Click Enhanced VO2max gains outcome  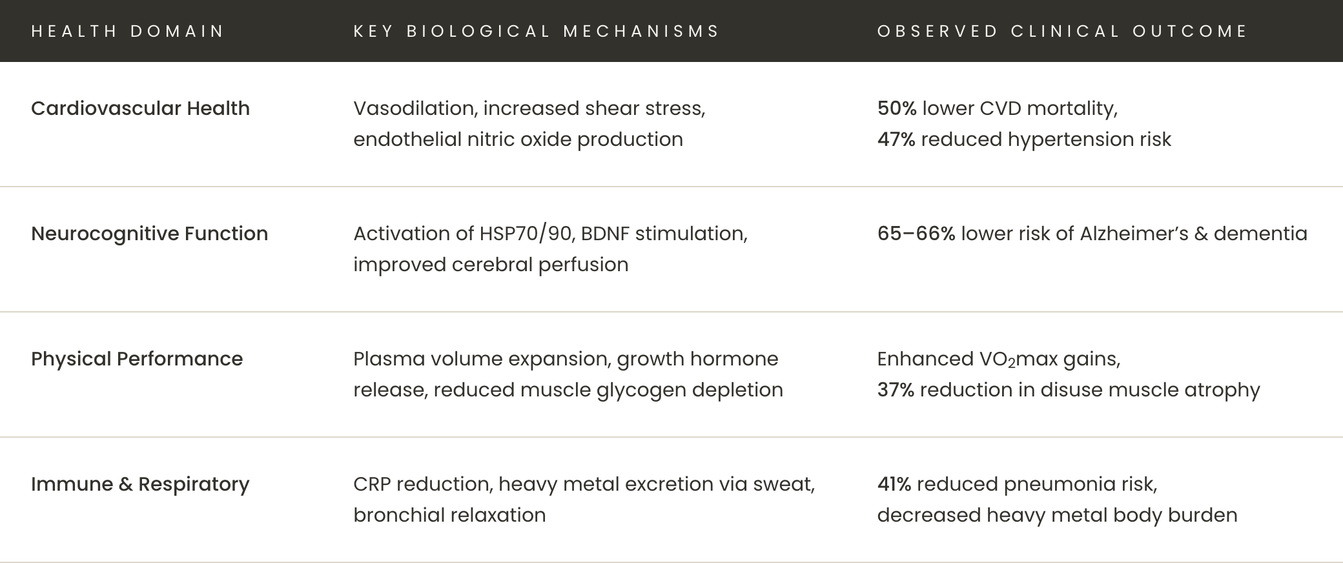coord(999,359)
